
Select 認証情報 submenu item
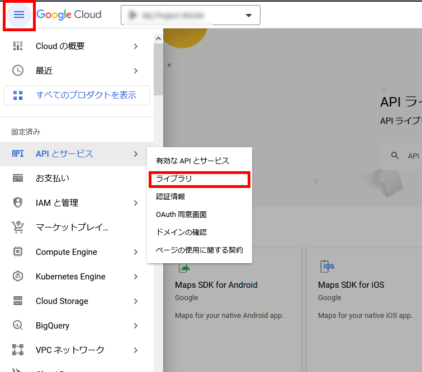pos(200,197)
